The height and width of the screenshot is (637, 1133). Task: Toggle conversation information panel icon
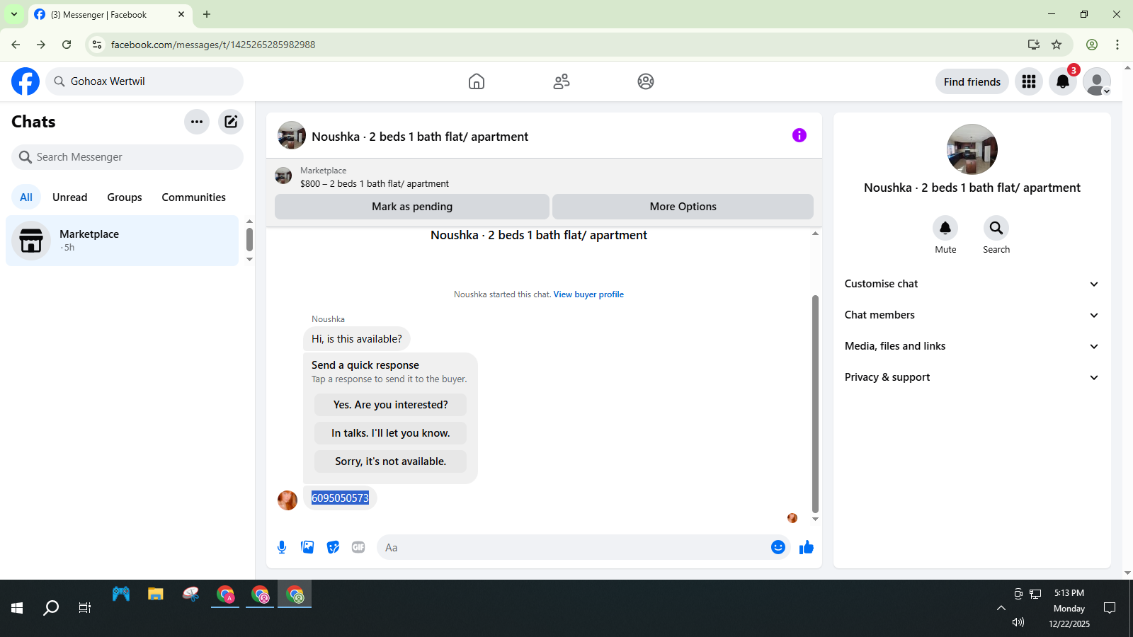[799, 135]
